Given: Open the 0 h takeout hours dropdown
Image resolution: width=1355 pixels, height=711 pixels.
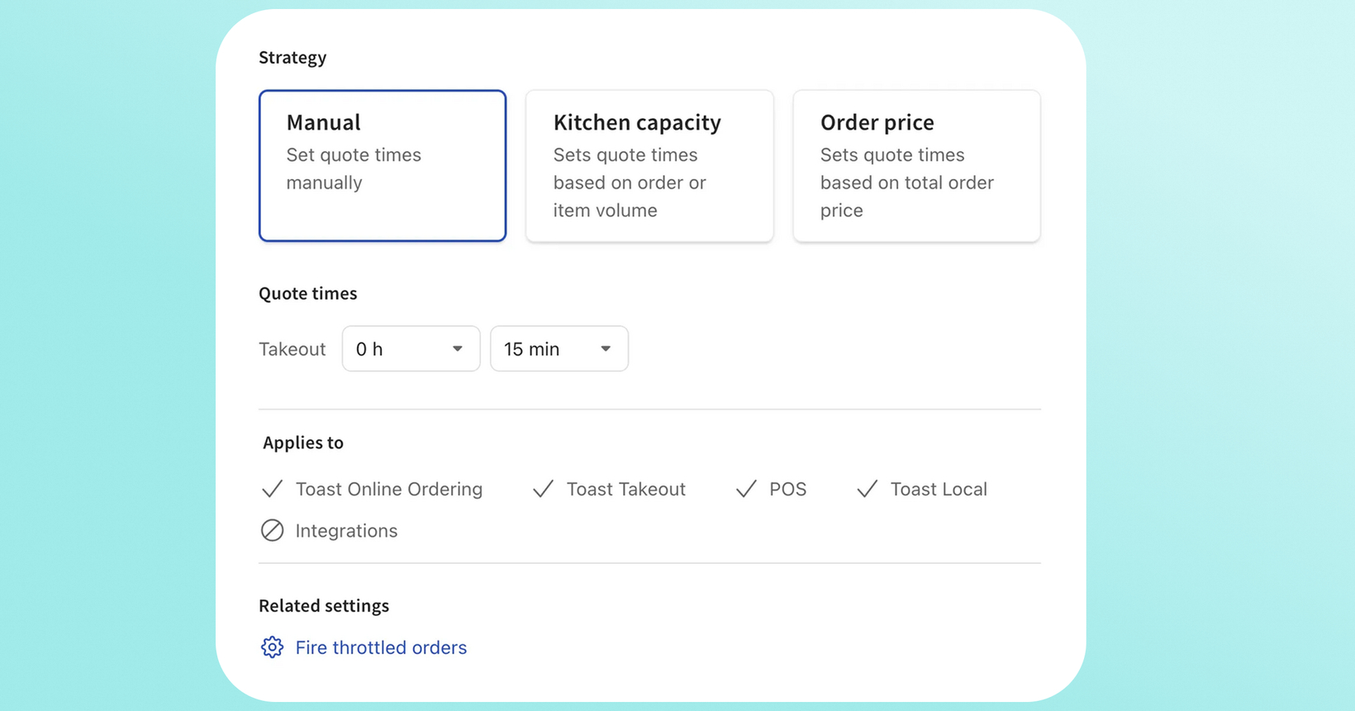Looking at the screenshot, I should pyautogui.click(x=411, y=348).
